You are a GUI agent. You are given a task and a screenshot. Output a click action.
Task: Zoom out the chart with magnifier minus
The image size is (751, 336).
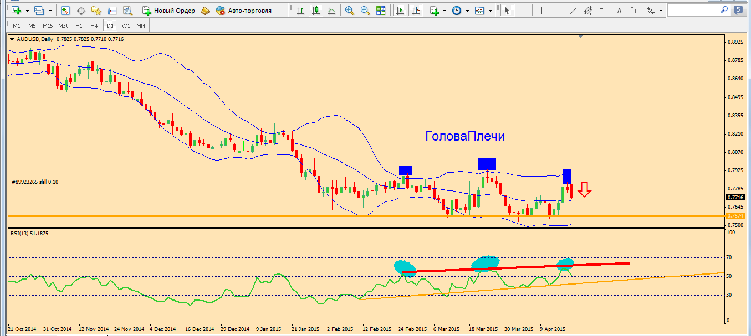coord(365,10)
